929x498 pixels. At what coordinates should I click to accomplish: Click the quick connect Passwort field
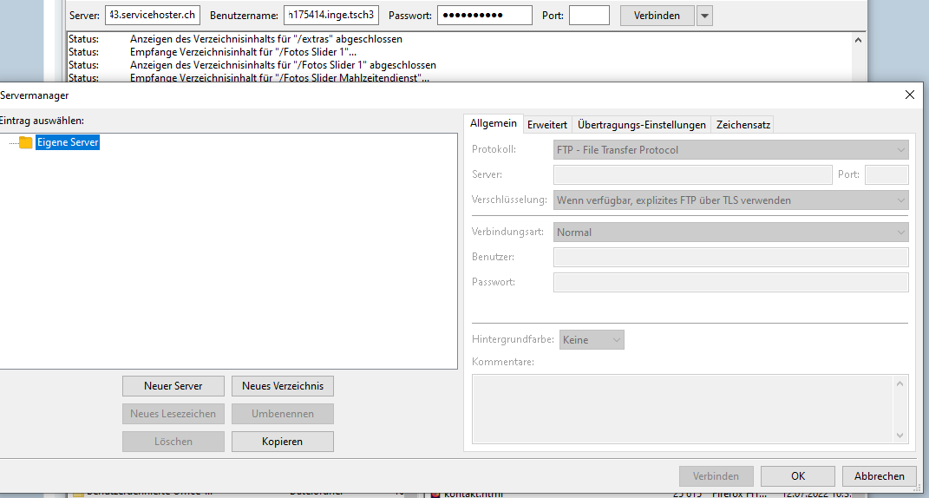tap(484, 16)
